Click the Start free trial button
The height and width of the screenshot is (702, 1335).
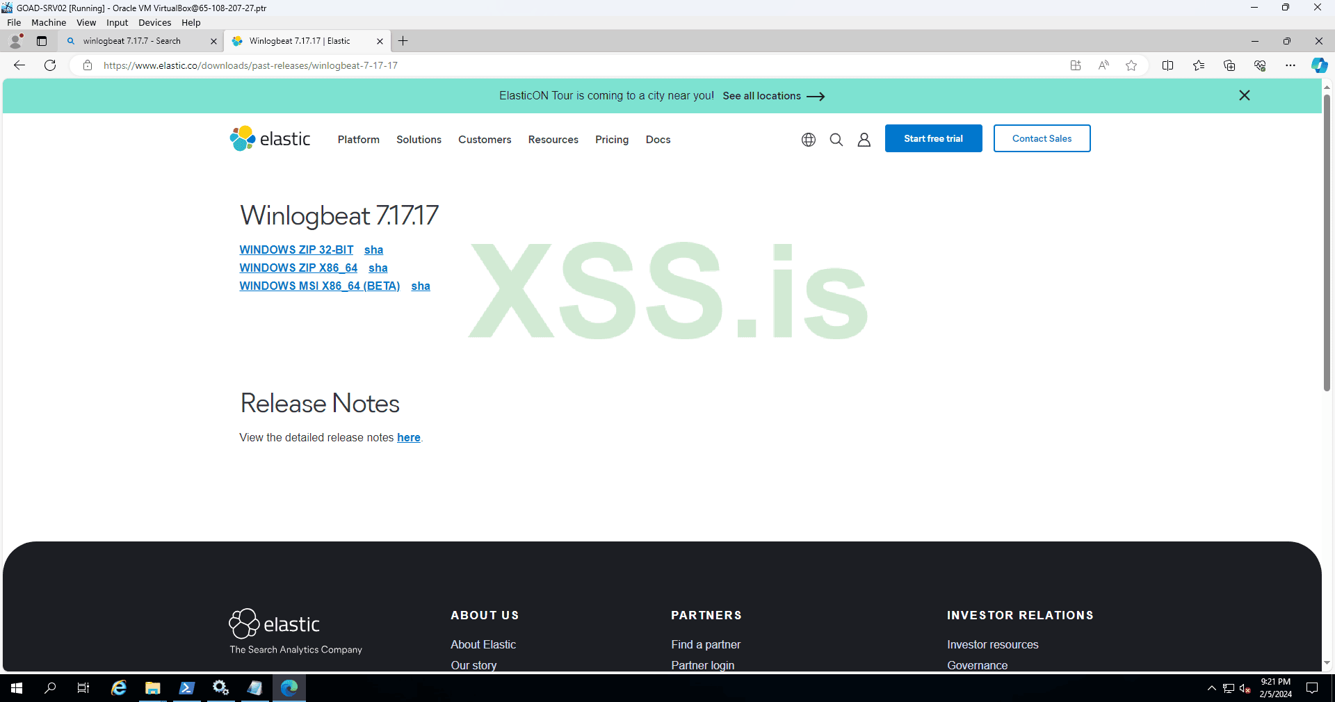click(934, 138)
